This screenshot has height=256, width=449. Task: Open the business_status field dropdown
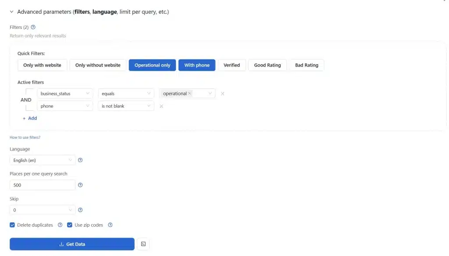point(65,93)
